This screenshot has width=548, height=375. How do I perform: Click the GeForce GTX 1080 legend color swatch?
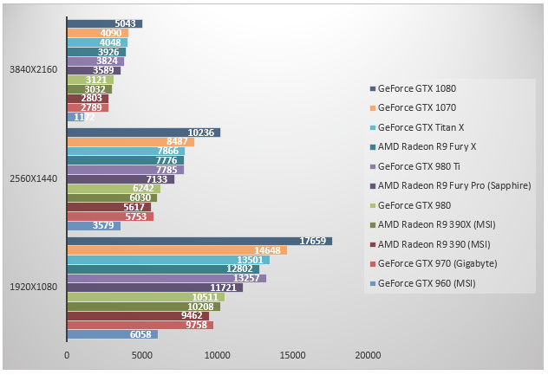pyautogui.click(x=373, y=88)
